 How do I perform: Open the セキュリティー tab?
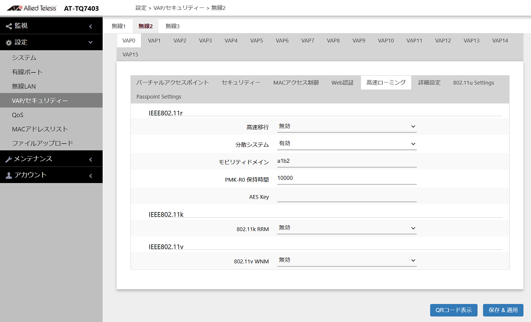[x=241, y=82]
